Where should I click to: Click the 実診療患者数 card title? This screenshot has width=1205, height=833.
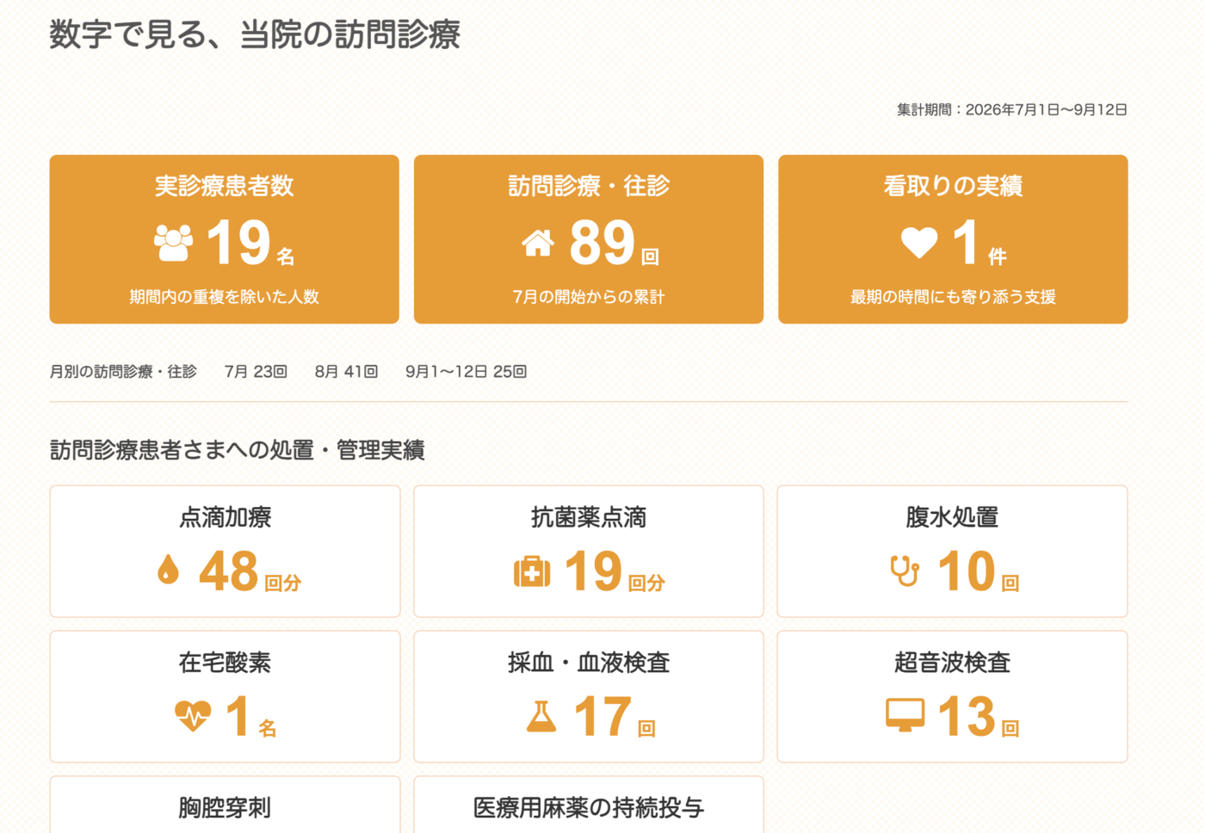[225, 186]
